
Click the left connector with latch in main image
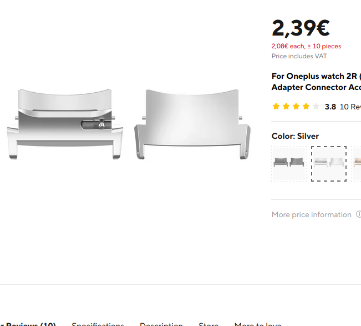click(65, 124)
